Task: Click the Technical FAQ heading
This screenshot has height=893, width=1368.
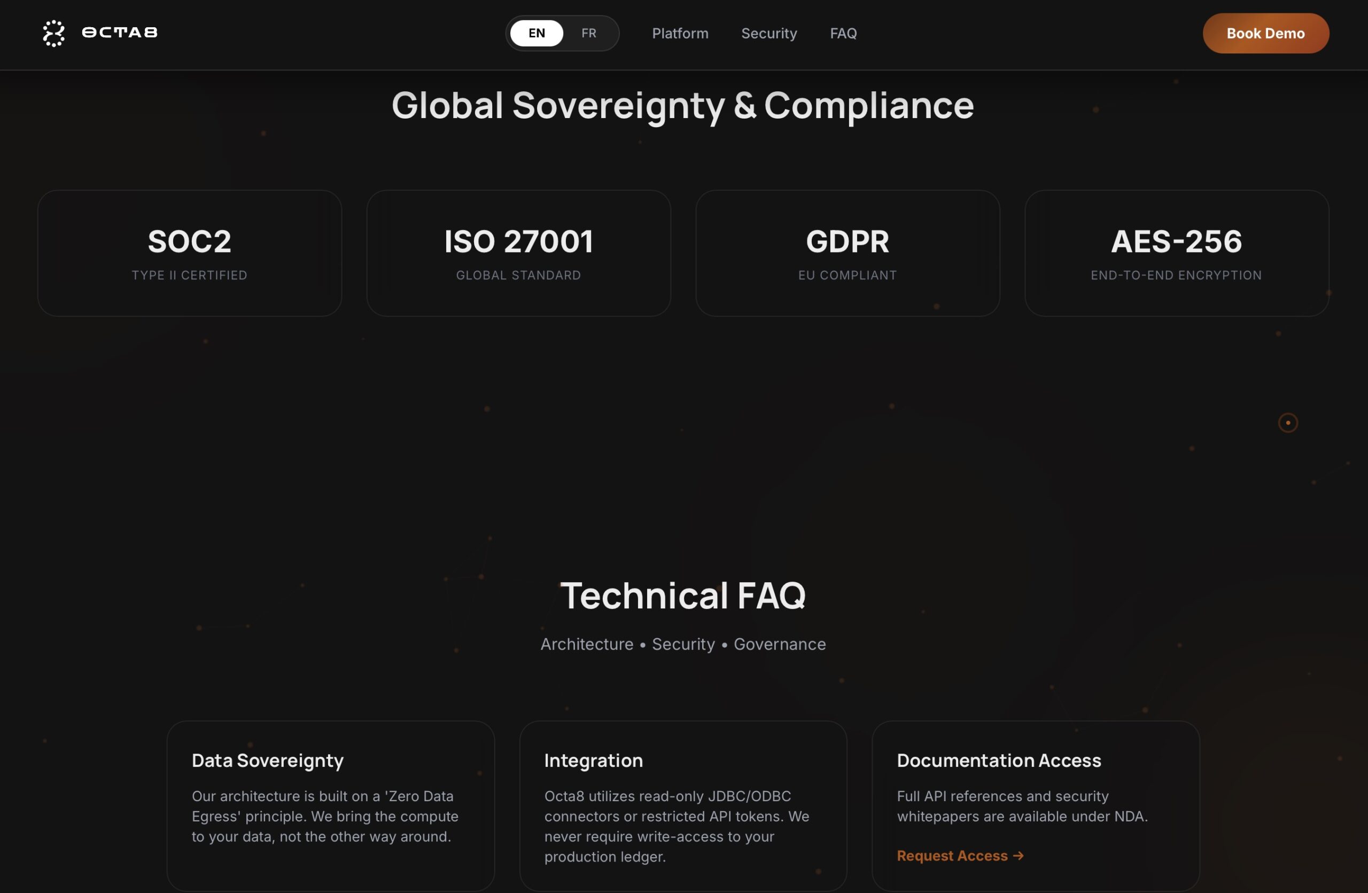Action: tap(683, 596)
